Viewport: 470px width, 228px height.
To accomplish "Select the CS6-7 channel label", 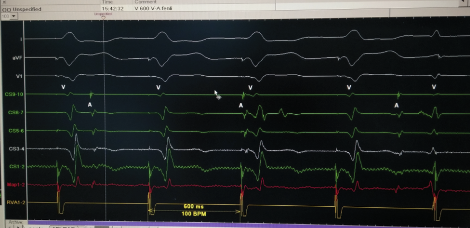I will click(16, 113).
